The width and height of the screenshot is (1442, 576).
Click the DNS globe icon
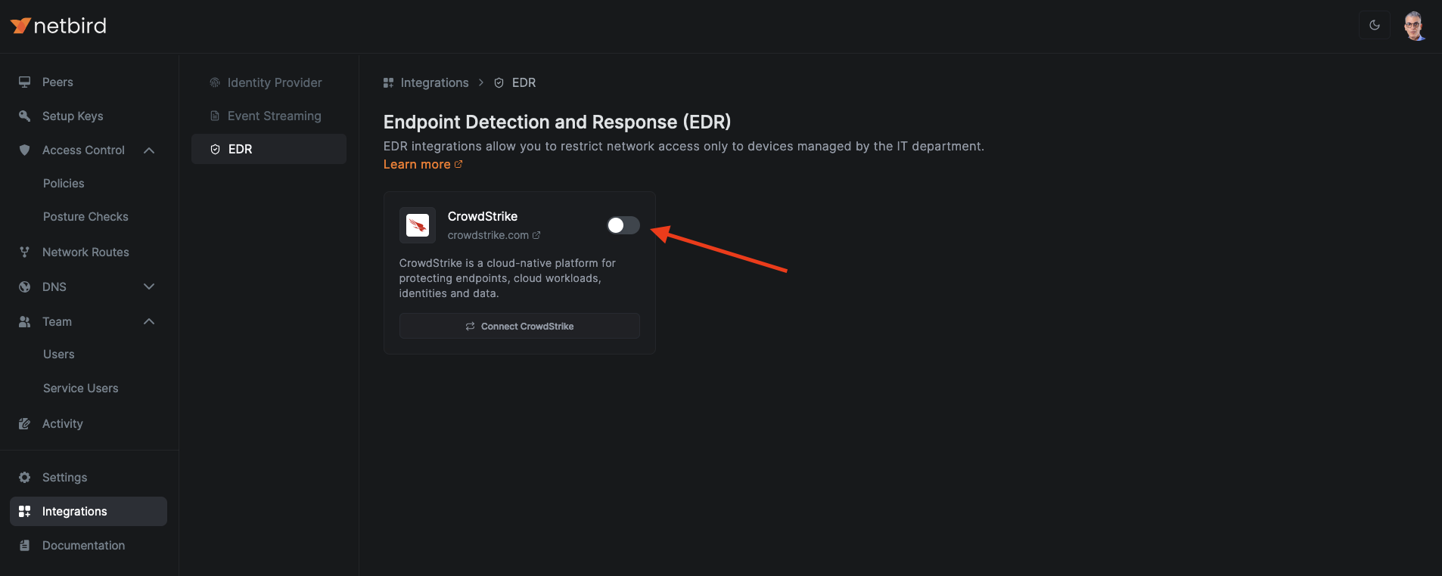pos(25,286)
